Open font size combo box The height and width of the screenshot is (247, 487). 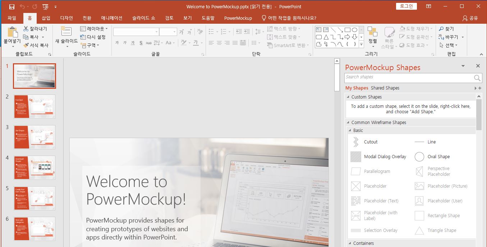click(x=168, y=32)
